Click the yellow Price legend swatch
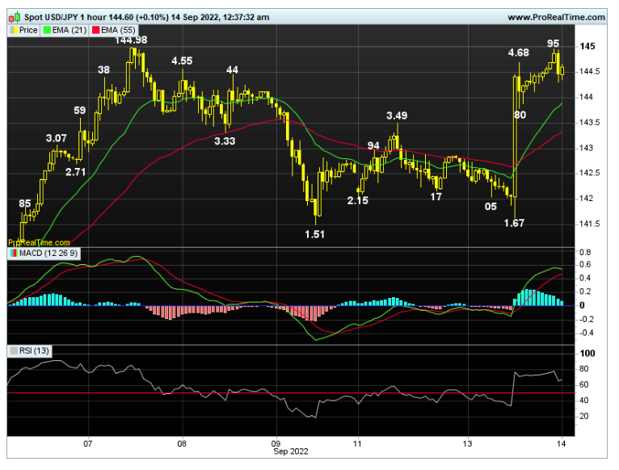619x470 pixels. point(14,30)
